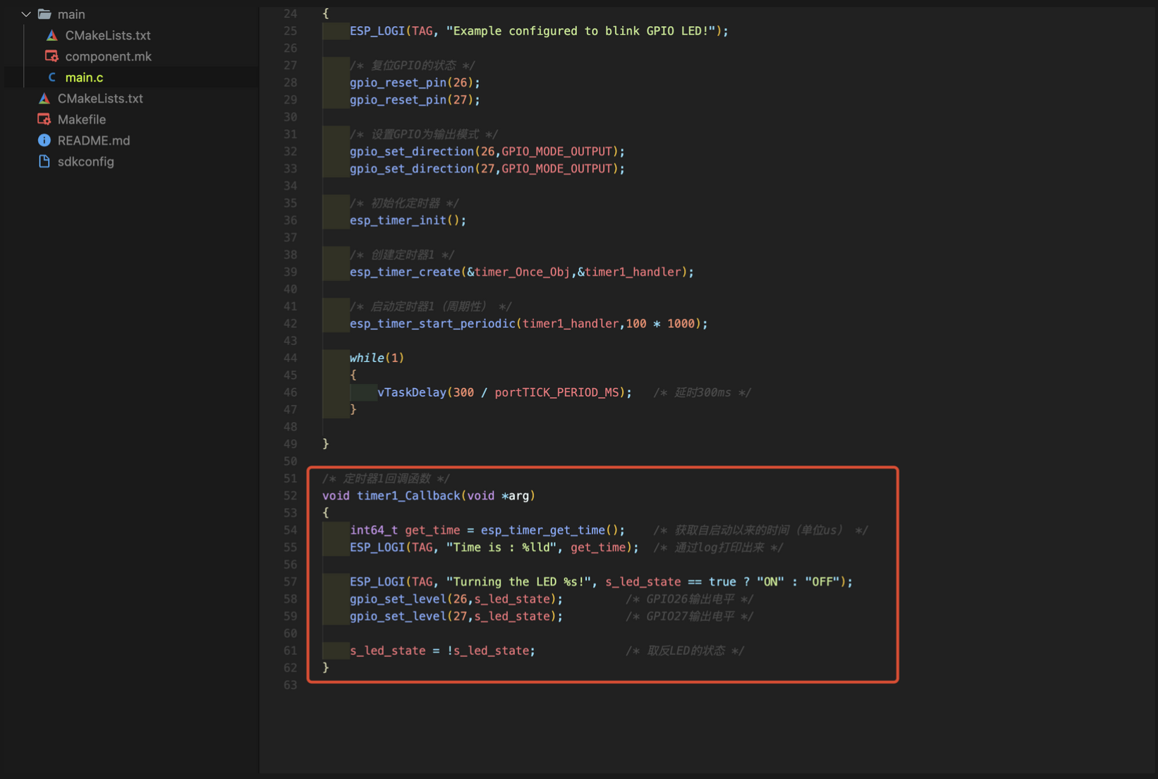Click line number 25 in the gutter

(290, 31)
